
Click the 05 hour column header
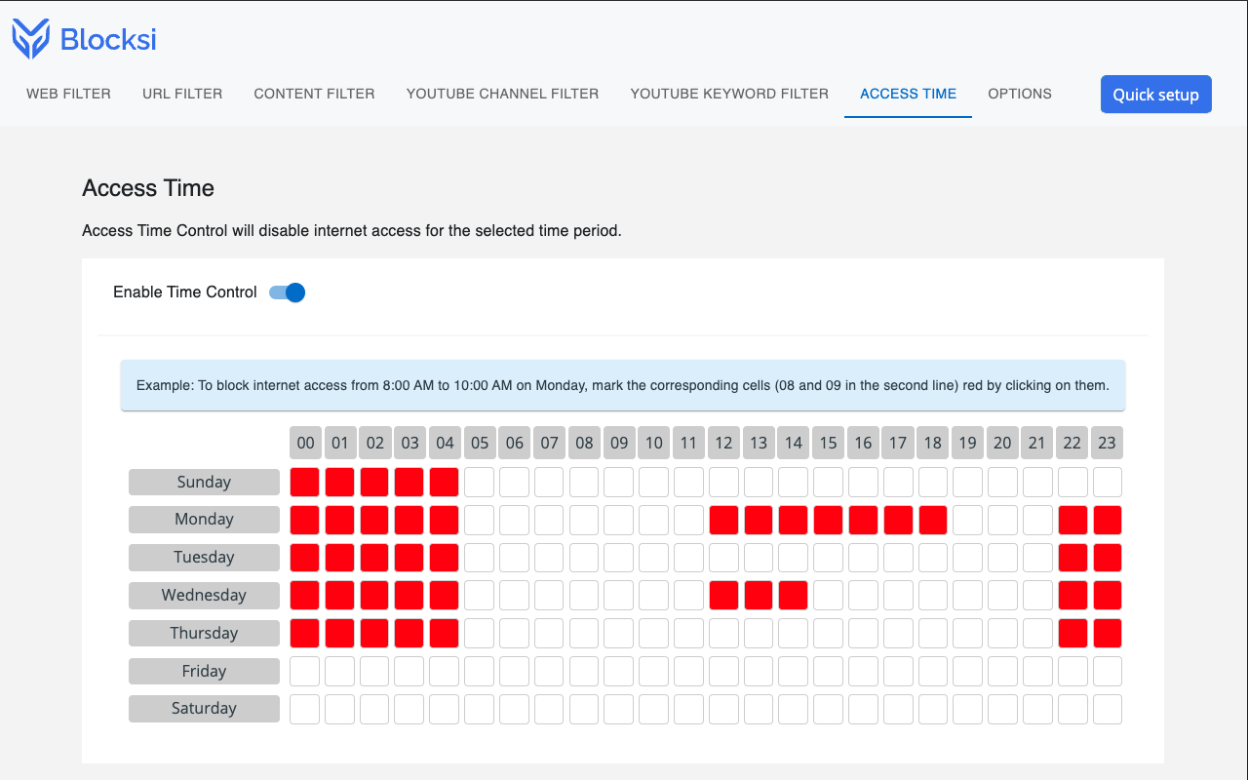(480, 443)
